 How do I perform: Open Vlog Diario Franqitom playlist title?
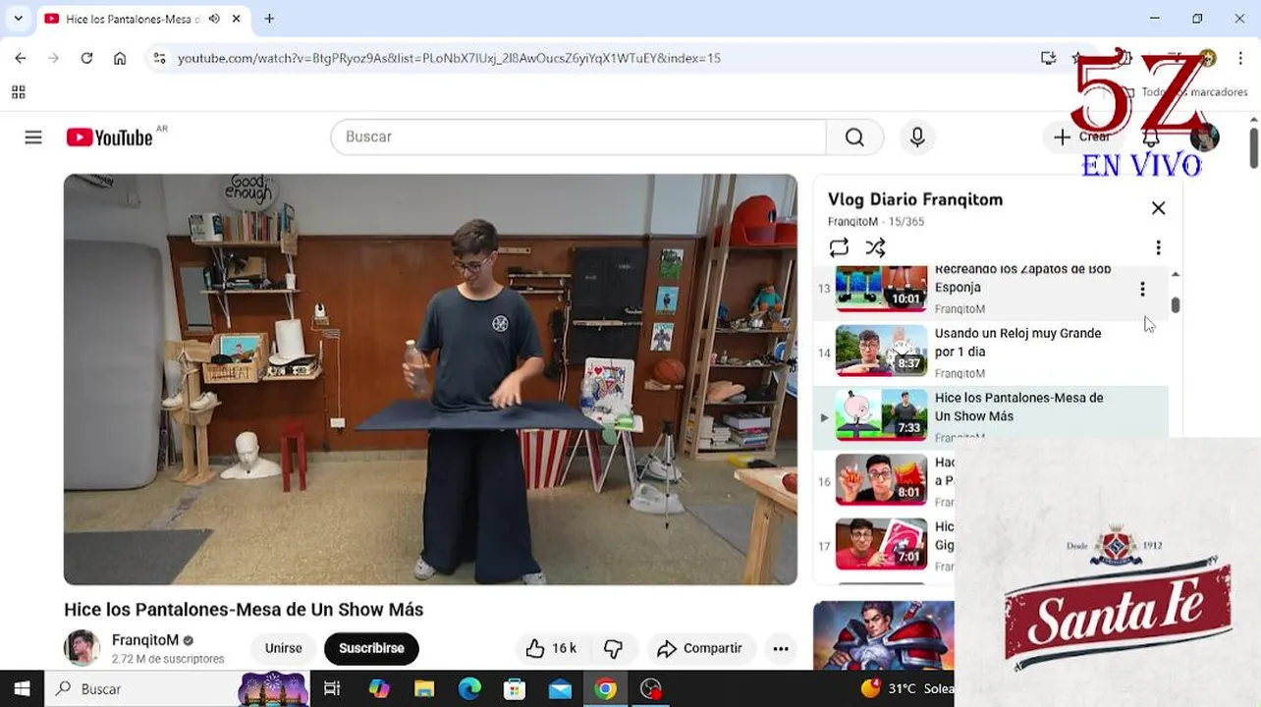pos(915,199)
